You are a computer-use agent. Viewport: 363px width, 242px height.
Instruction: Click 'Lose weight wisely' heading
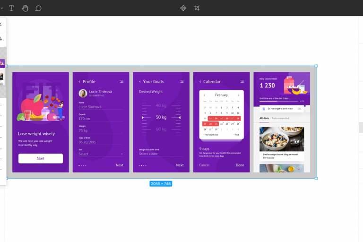pos(36,134)
